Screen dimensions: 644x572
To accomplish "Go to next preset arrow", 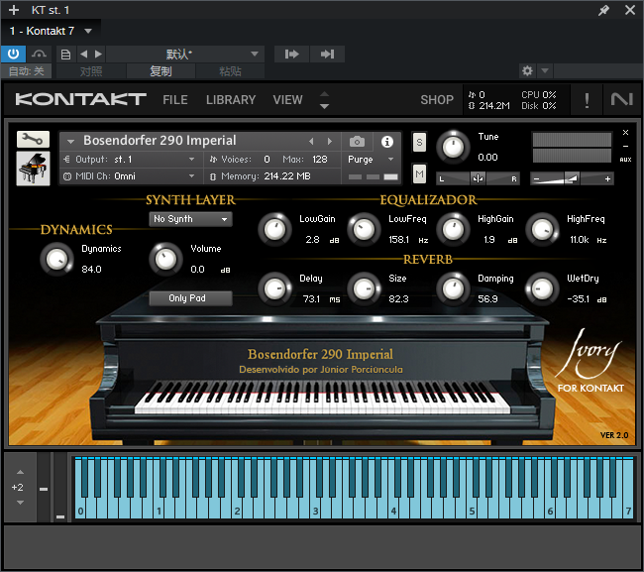I will point(98,54).
